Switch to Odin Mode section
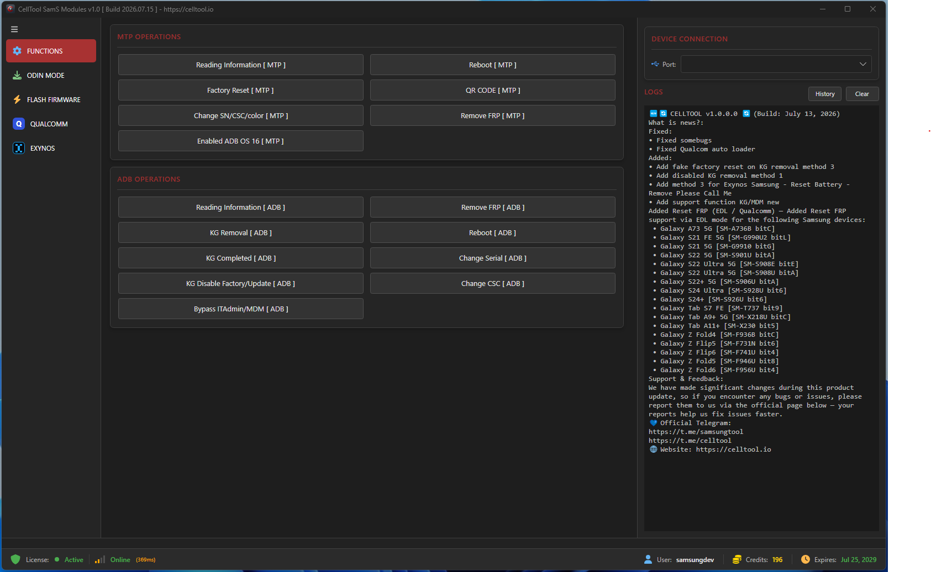Image resolution: width=931 pixels, height=572 pixels. click(51, 75)
